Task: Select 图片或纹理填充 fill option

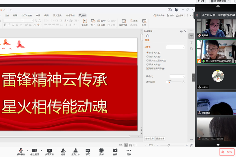Action: click(147, 60)
